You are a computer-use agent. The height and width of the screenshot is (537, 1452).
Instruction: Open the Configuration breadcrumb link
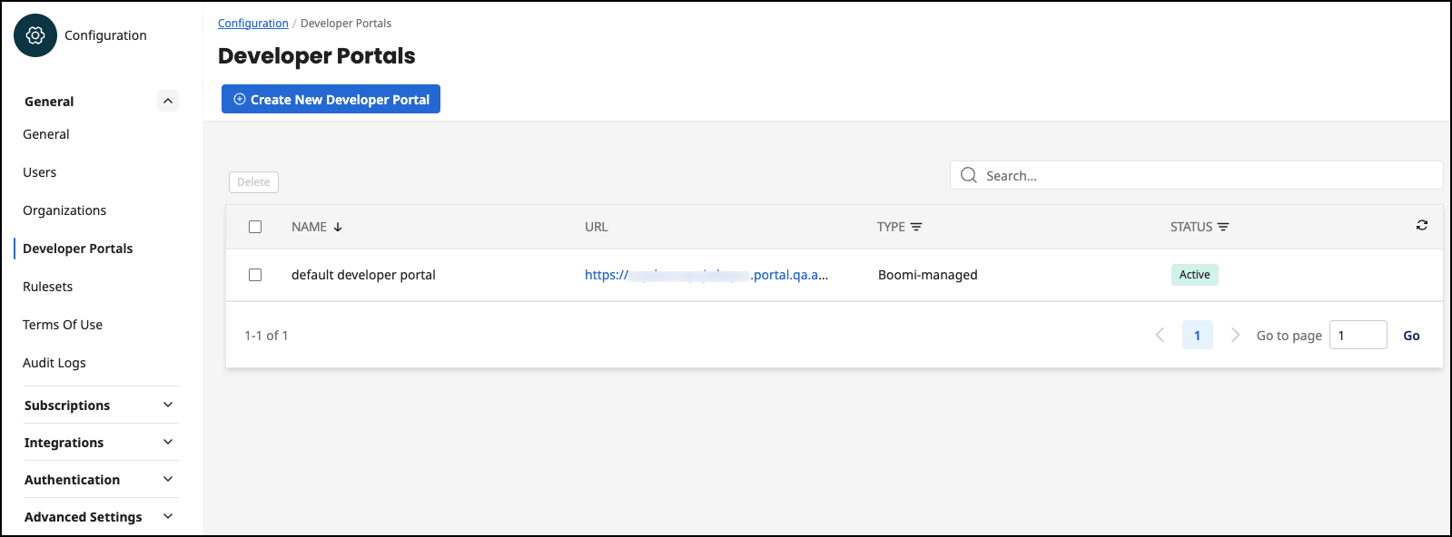click(253, 24)
